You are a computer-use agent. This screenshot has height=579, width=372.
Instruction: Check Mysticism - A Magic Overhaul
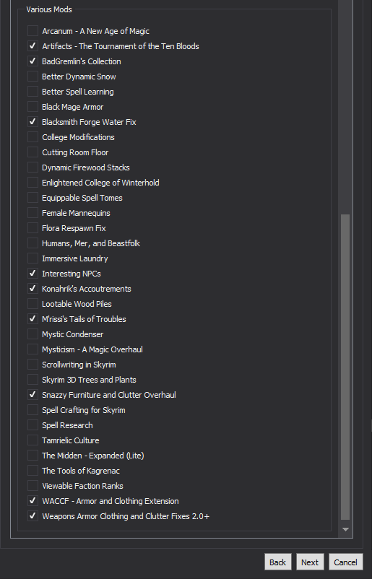click(x=33, y=349)
